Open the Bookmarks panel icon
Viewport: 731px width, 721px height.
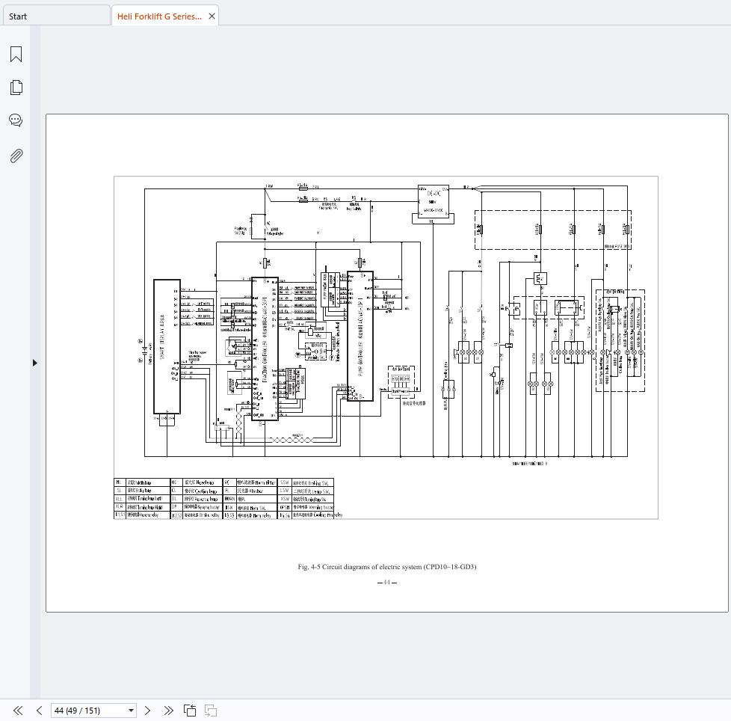(16, 54)
